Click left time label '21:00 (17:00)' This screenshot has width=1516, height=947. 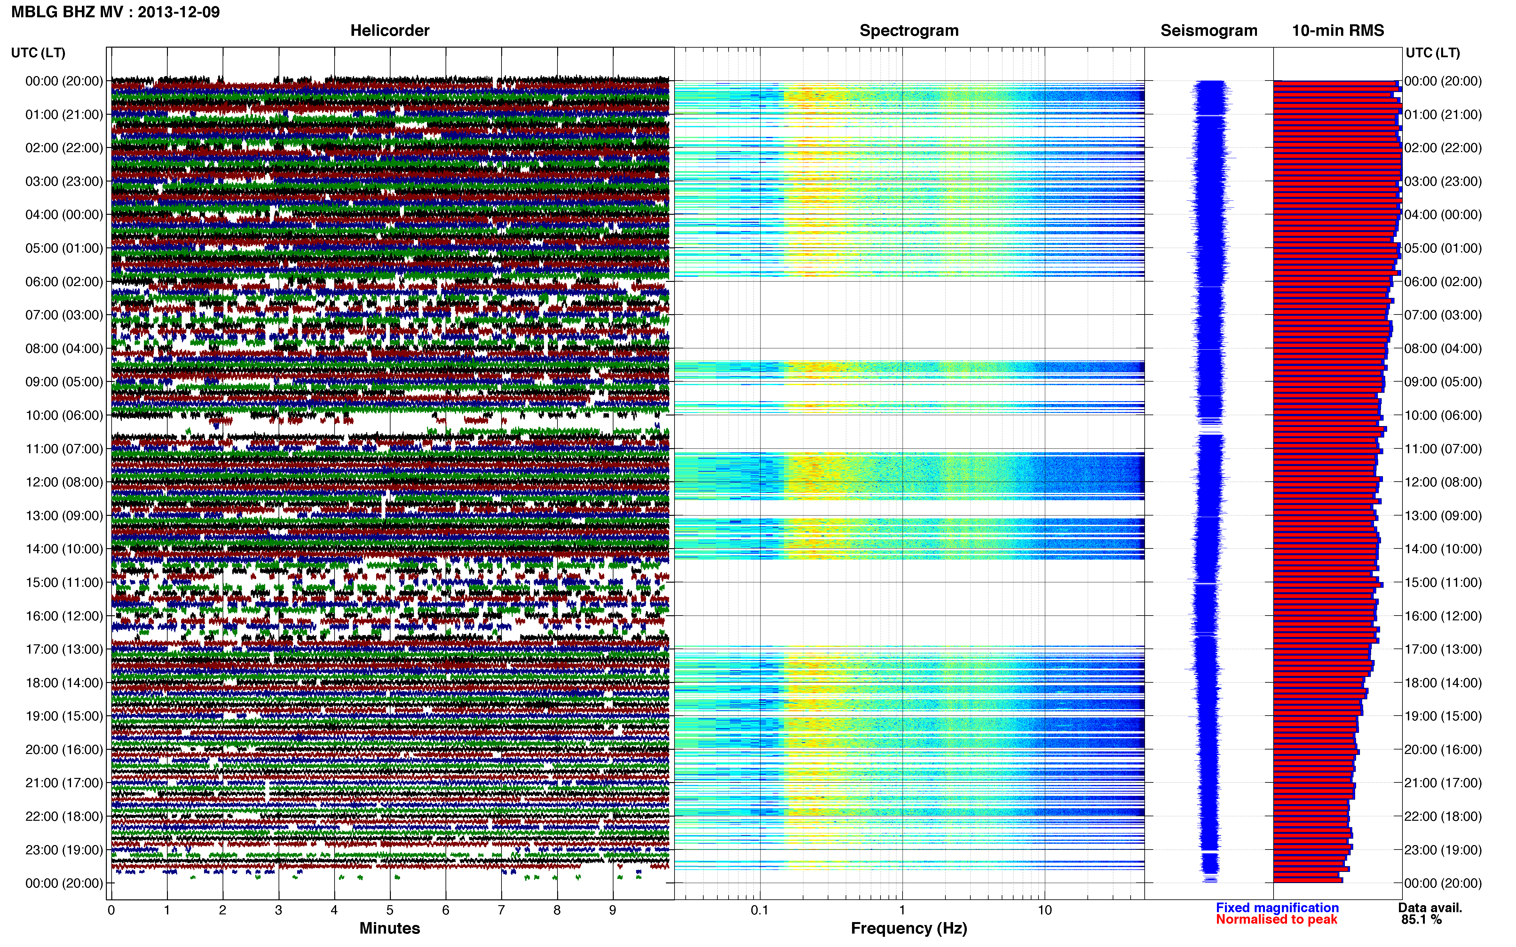click(64, 783)
